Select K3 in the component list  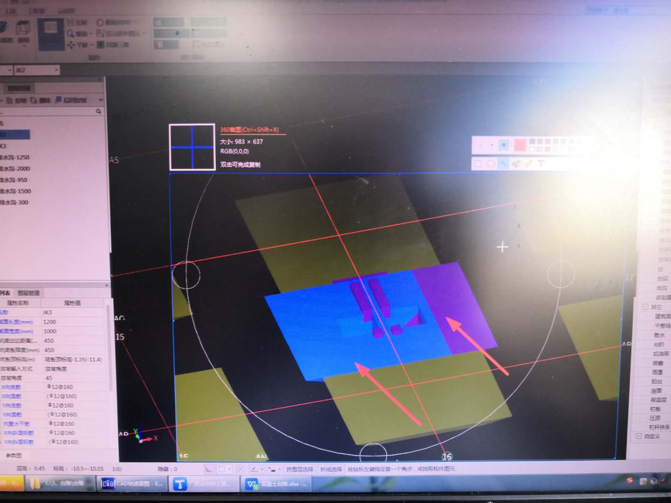[x=3, y=146]
